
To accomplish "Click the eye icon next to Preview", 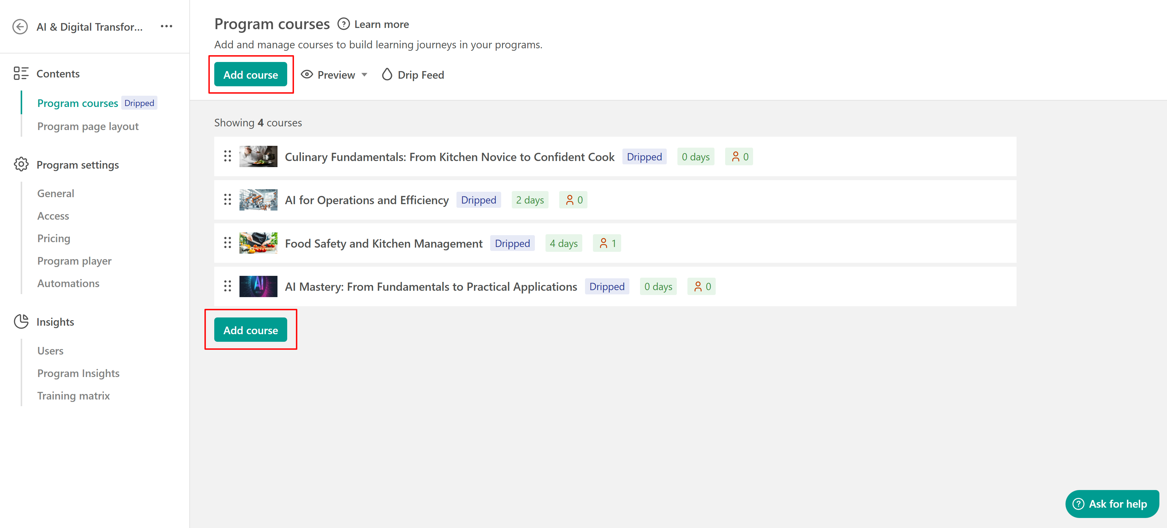I will [x=307, y=75].
